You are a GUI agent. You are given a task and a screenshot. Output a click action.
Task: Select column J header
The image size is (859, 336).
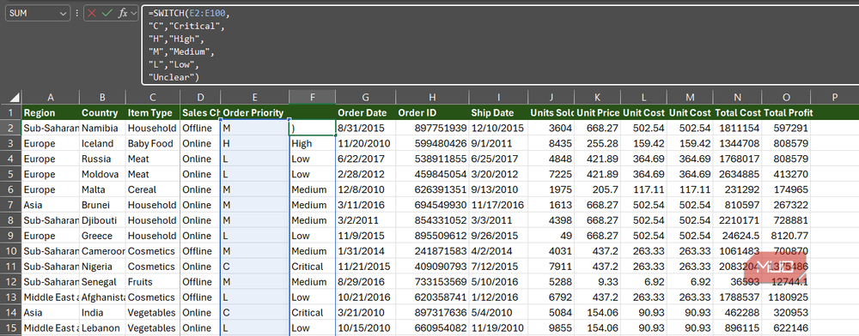pos(551,97)
